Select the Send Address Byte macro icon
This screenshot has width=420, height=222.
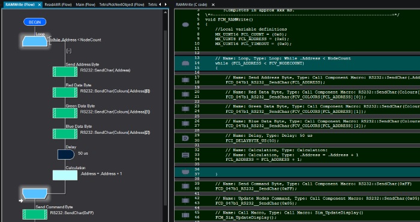click(x=65, y=72)
